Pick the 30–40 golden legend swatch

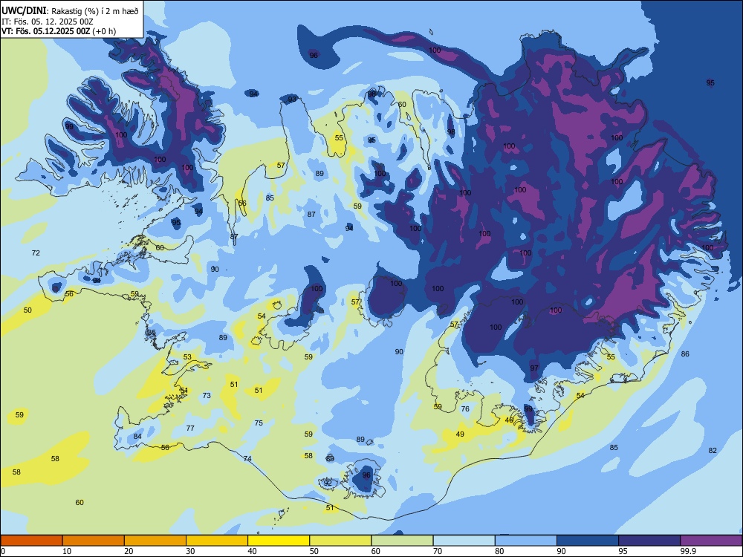point(217,541)
